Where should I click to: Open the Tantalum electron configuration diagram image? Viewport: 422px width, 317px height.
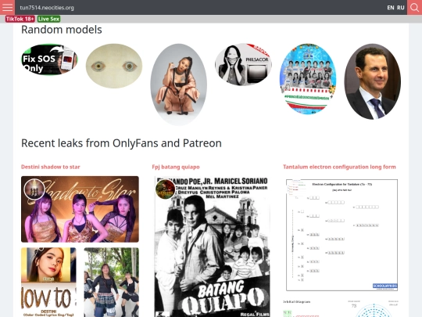[342, 235]
